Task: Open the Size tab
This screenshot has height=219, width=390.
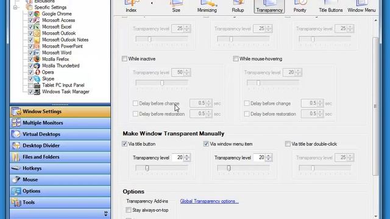Action: tap(176, 7)
